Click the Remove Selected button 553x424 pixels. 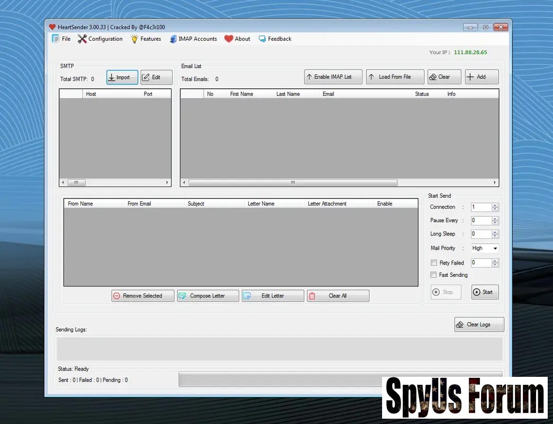[x=143, y=296]
